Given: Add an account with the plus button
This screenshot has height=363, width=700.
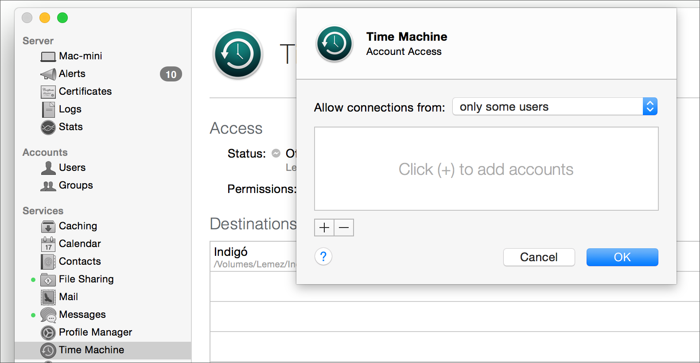Looking at the screenshot, I should click(324, 228).
